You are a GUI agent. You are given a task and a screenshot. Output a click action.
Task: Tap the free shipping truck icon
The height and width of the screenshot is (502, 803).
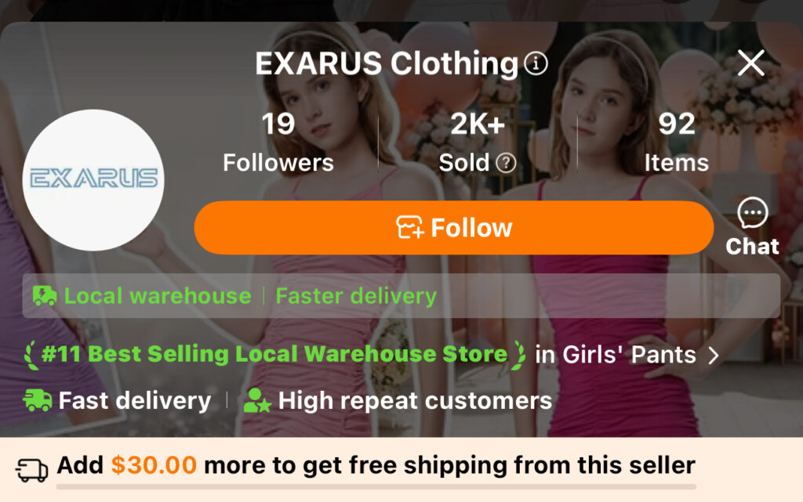tap(31, 469)
